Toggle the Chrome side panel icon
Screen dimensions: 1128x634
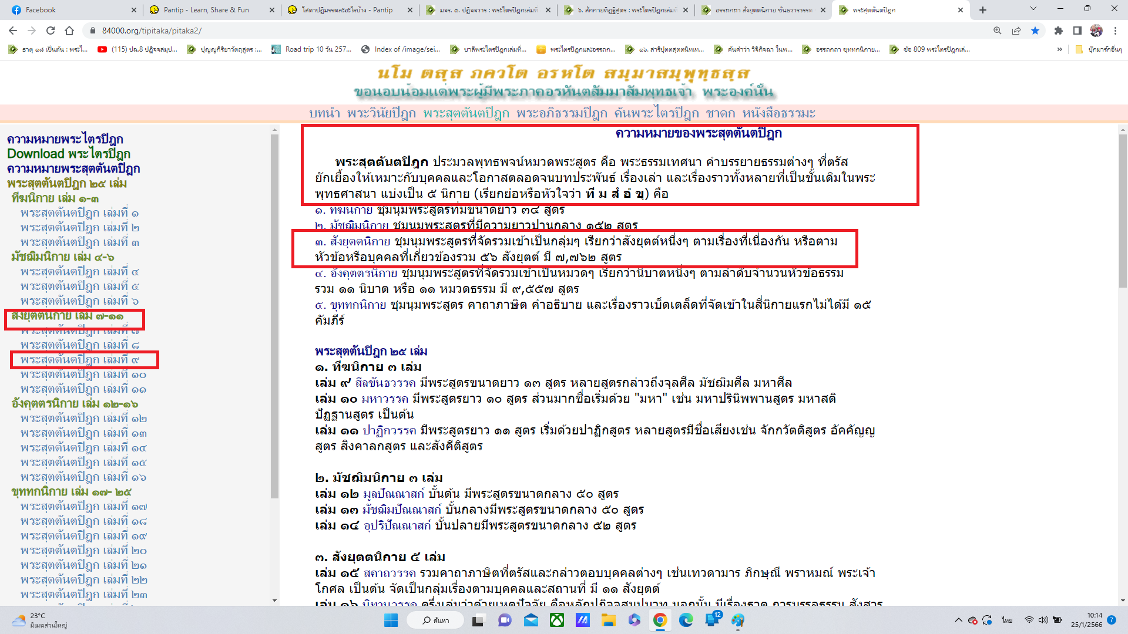point(1077,31)
